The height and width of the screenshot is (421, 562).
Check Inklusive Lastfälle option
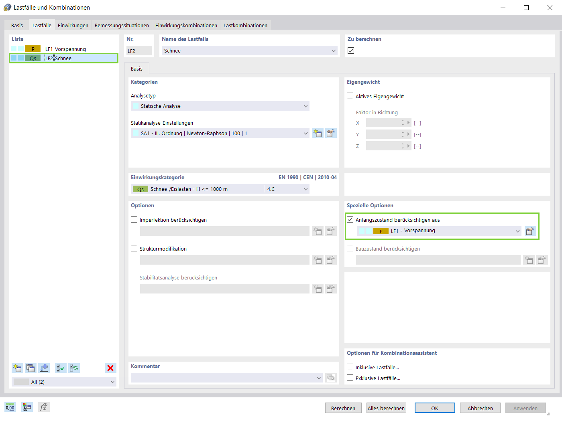pyautogui.click(x=350, y=367)
